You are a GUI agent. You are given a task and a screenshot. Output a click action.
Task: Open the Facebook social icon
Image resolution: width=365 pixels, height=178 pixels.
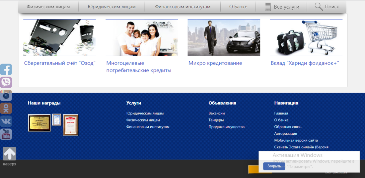[6, 69]
